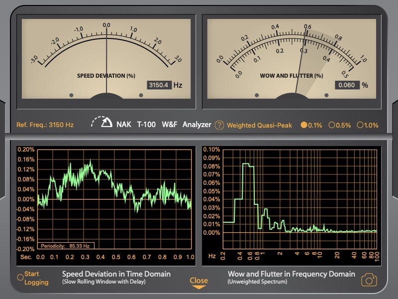The width and height of the screenshot is (398, 299).
Task: Select the 0.1% range radio button
Action: click(304, 125)
